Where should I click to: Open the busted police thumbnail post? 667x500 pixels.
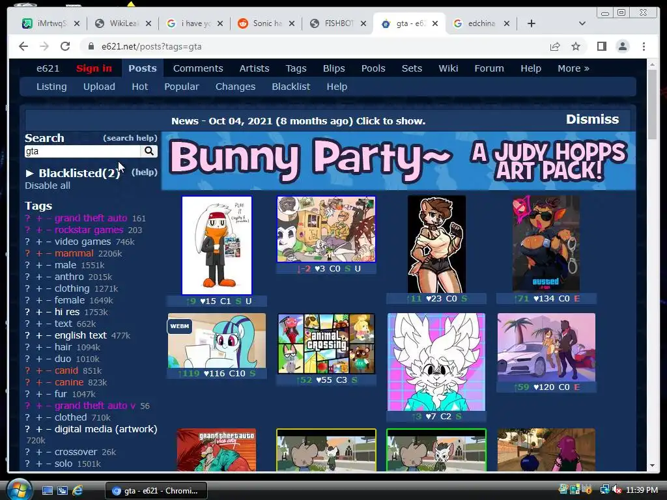pyautogui.click(x=546, y=243)
